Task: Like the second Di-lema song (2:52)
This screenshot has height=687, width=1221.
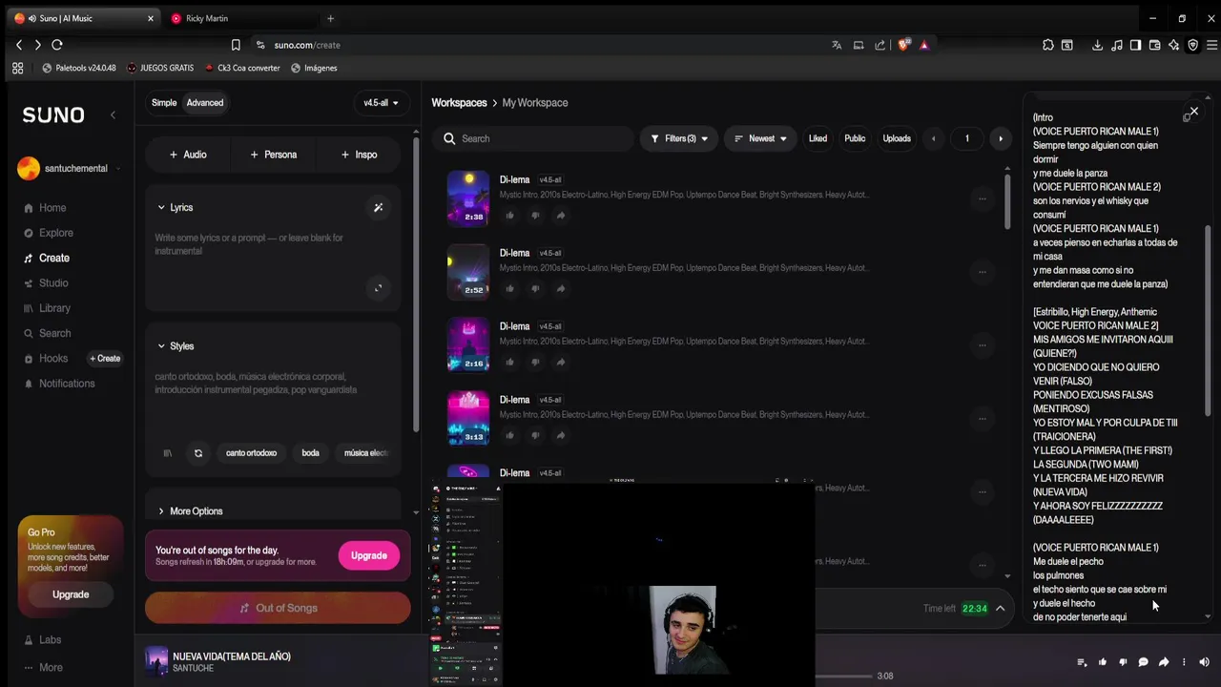Action: pyautogui.click(x=509, y=289)
